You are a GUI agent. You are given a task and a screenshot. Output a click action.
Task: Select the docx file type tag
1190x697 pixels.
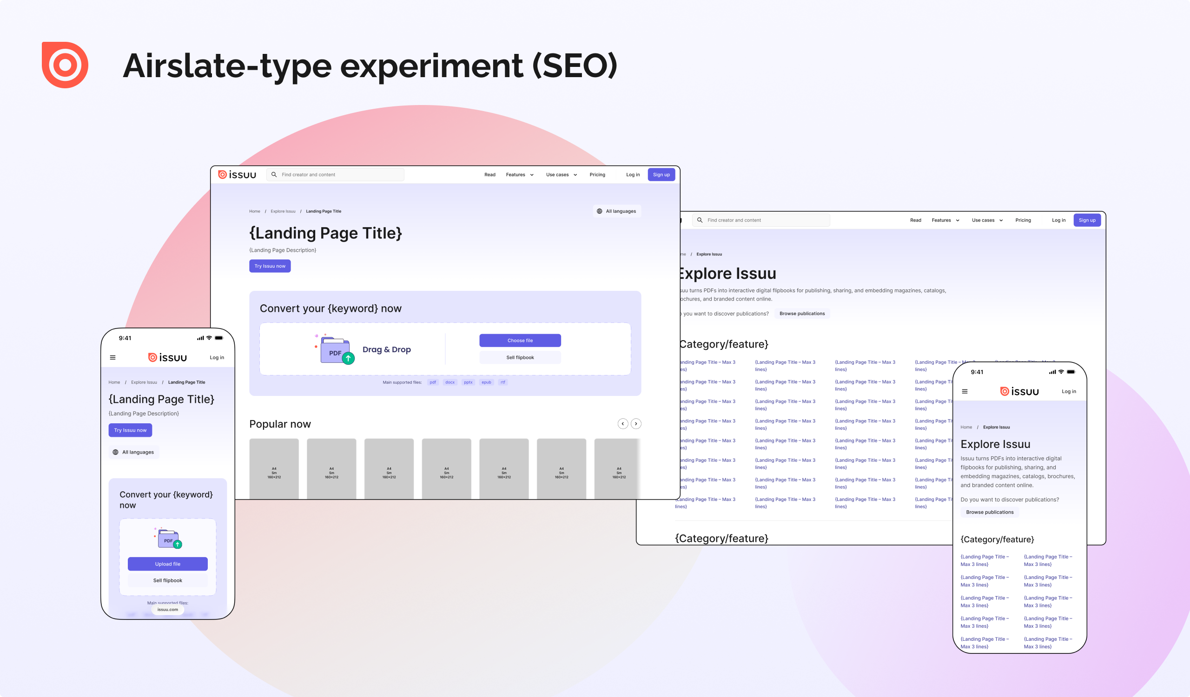(x=450, y=382)
